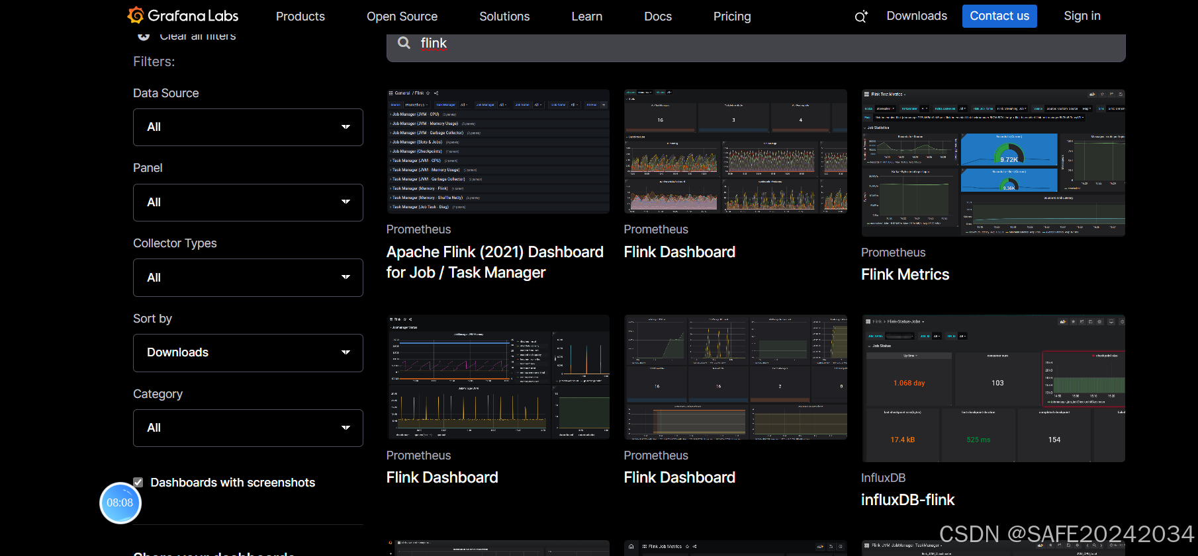The width and height of the screenshot is (1198, 556).
Task: Expand the Collector Types dropdown
Action: [248, 278]
